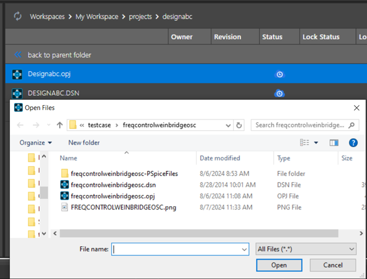This screenshot has height=279, width=367.
Task: Go forward in Open Files dialog
Action: pyautogui.click(x=36, y=125)
